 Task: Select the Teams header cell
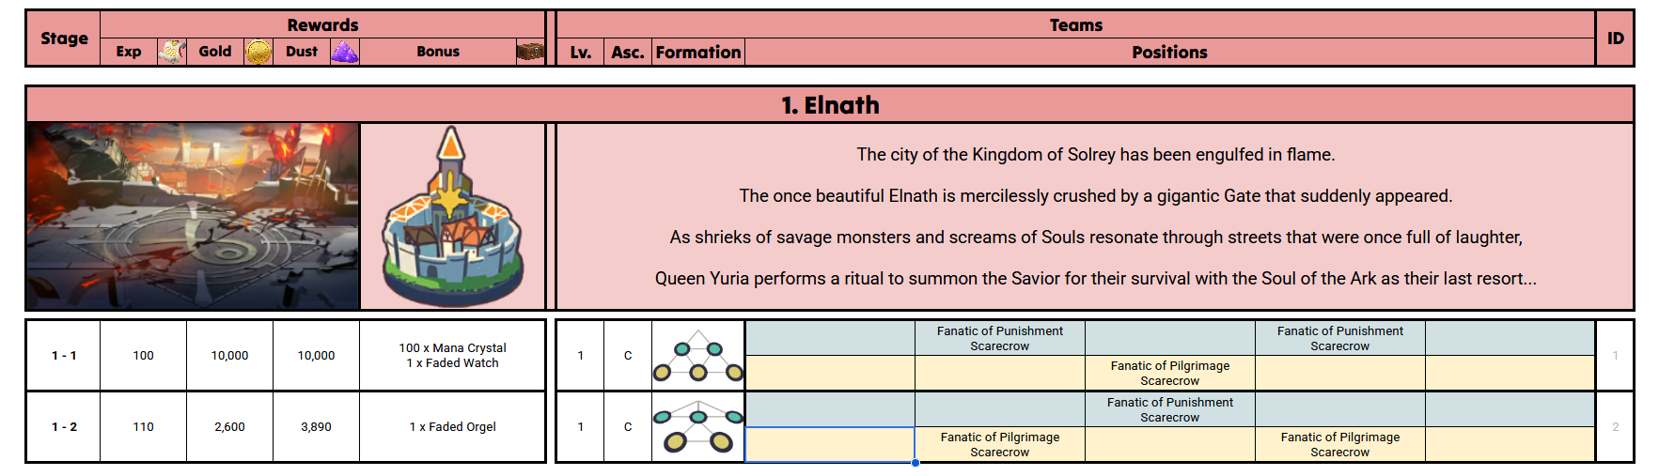point(1075,24)
